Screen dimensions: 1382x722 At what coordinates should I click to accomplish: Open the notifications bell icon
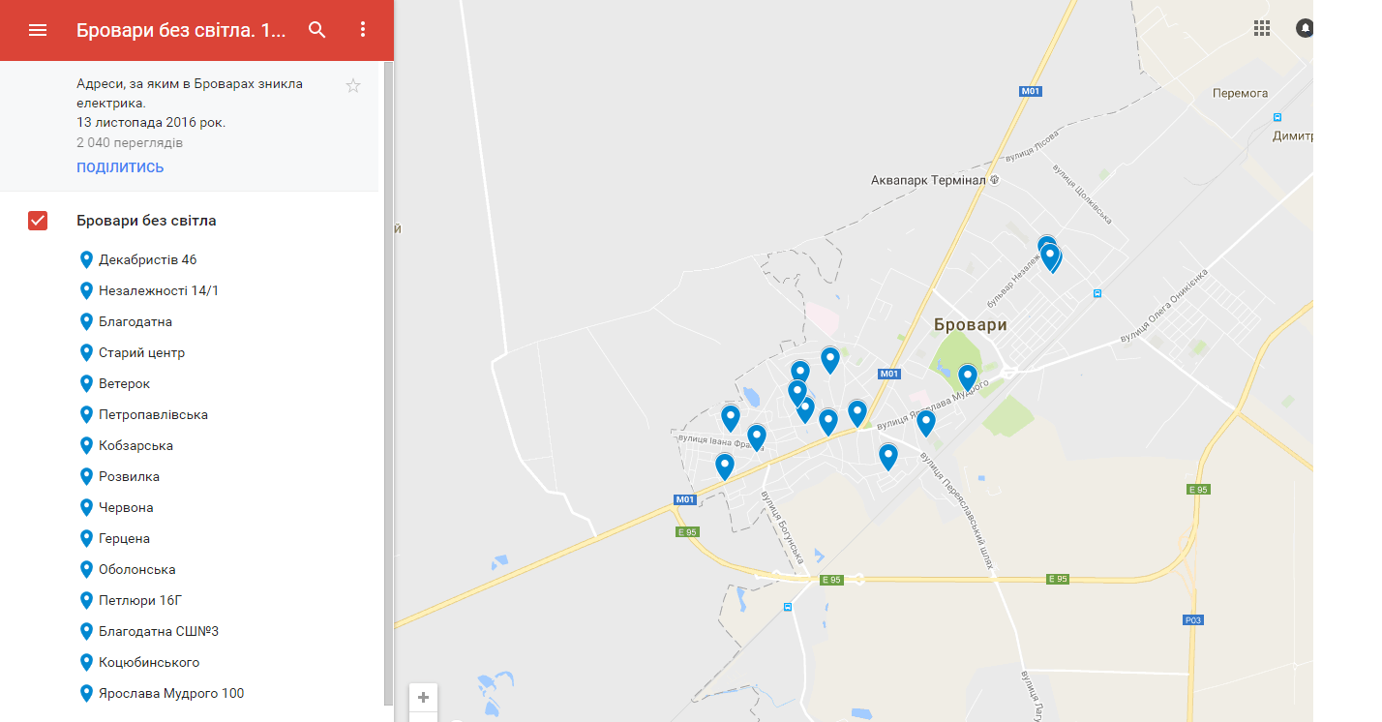(1306, 28)
